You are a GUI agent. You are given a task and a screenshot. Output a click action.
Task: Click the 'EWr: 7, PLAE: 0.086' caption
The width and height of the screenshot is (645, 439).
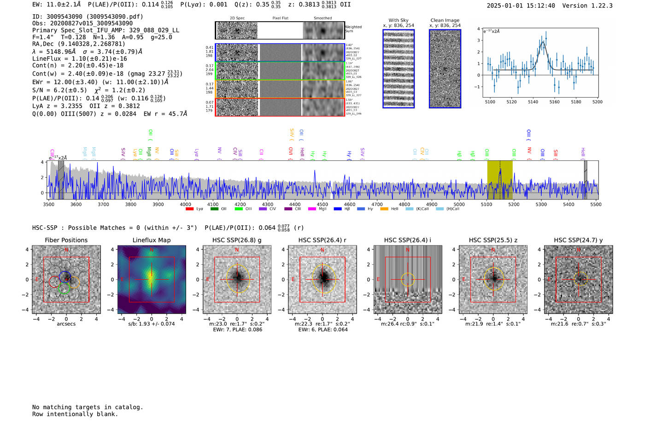click(237, 330)
